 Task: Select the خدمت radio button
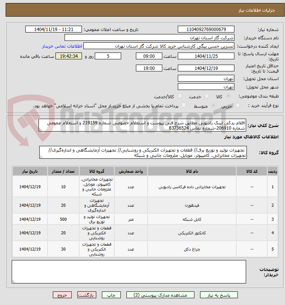point(207,96)
